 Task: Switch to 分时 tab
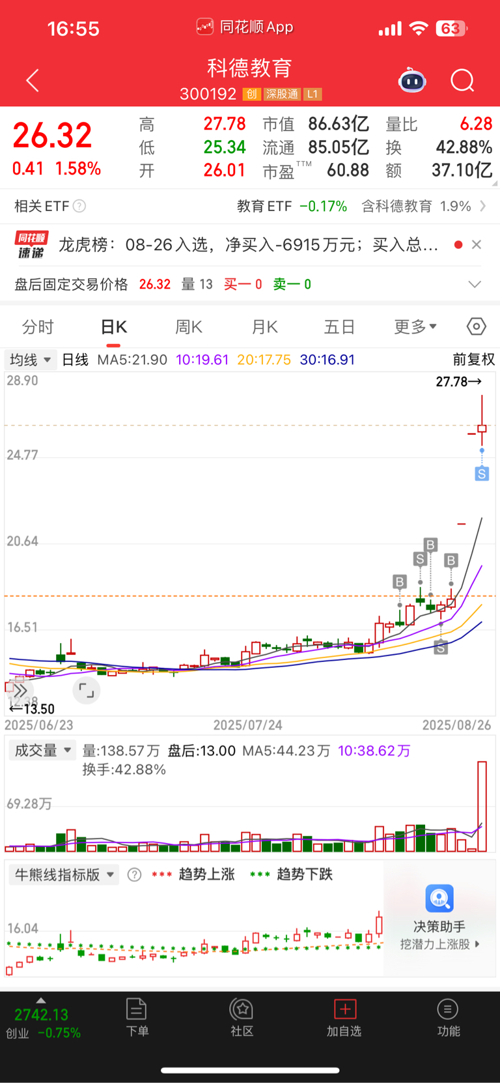point(38,326)
